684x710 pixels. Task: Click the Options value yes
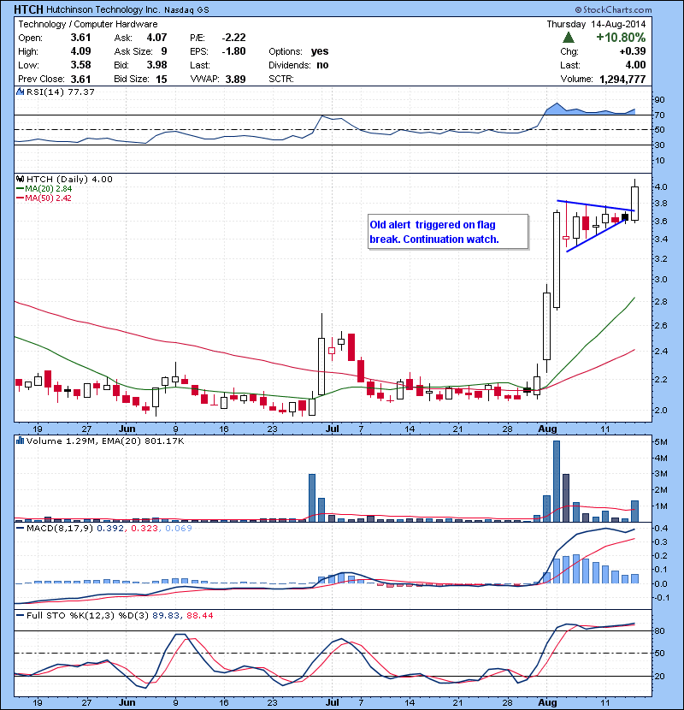click(x=320, y=51)
